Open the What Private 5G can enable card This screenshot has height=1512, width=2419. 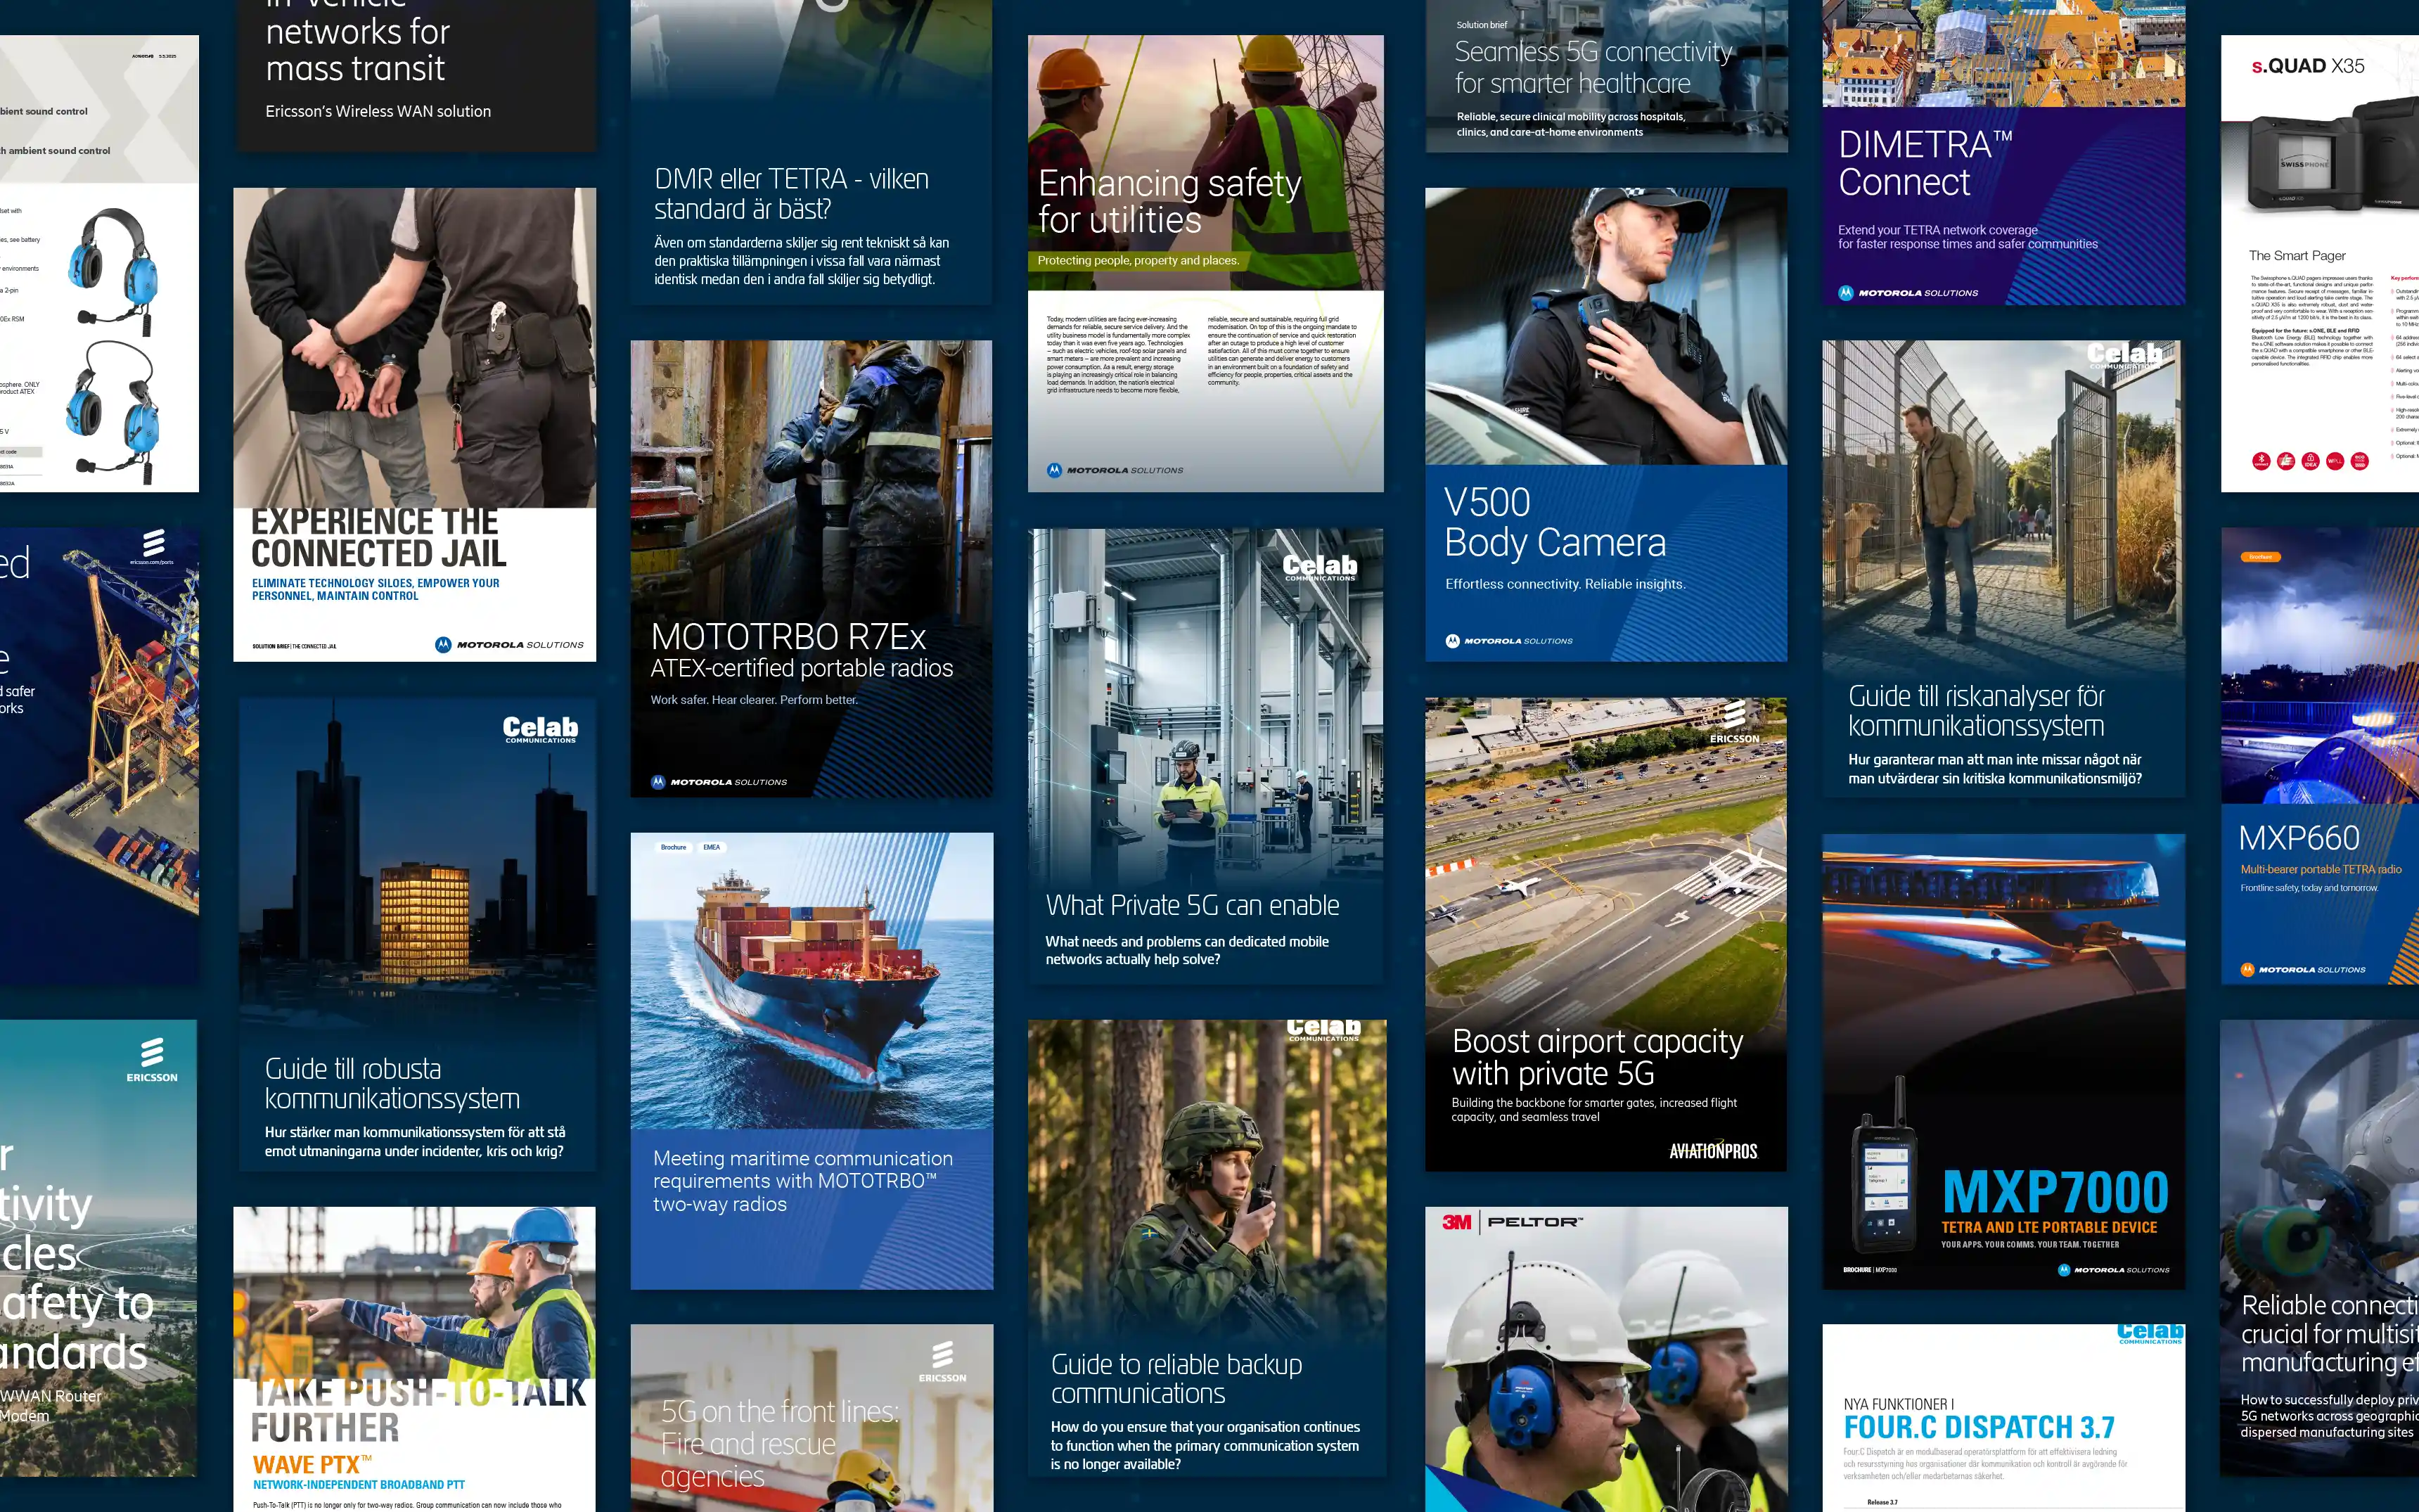pyautogui.click(x=1205, y=757)
